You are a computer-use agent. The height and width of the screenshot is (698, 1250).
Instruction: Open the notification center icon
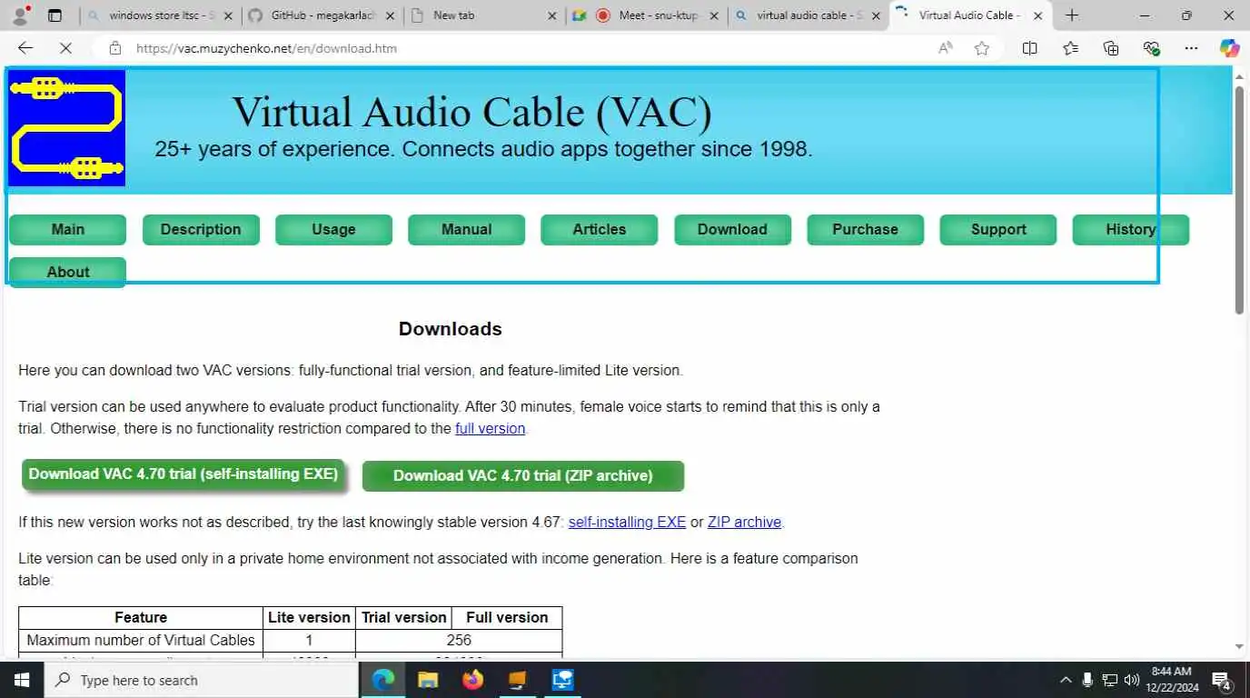click(x=1222, y=680)
